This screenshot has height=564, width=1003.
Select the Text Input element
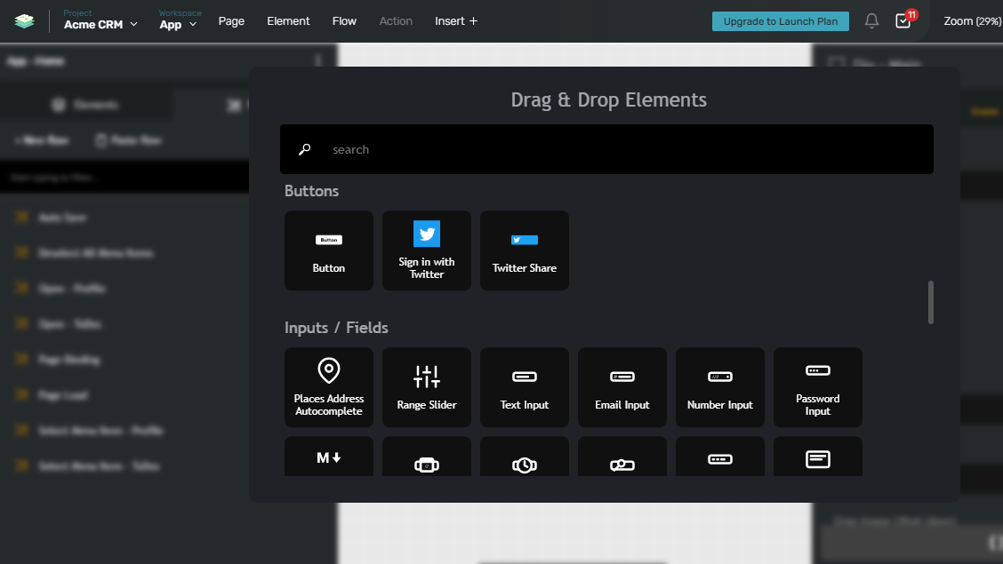[x=525, y=387]
